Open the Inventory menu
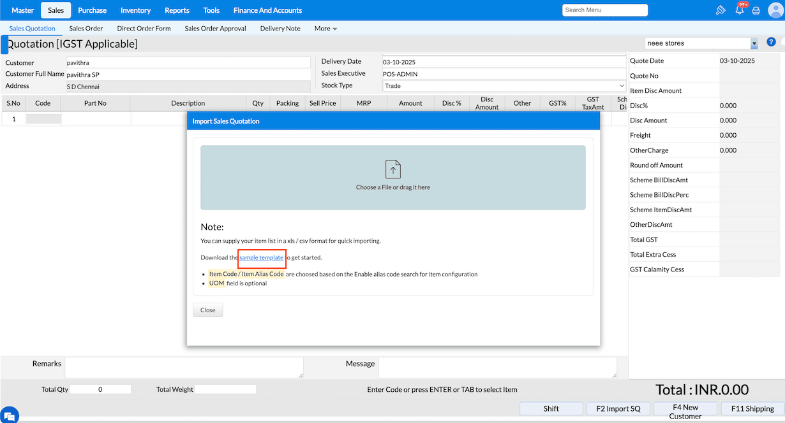Viewport: 785px width, 423px height. pyautogui.click(x=135, y=10)
